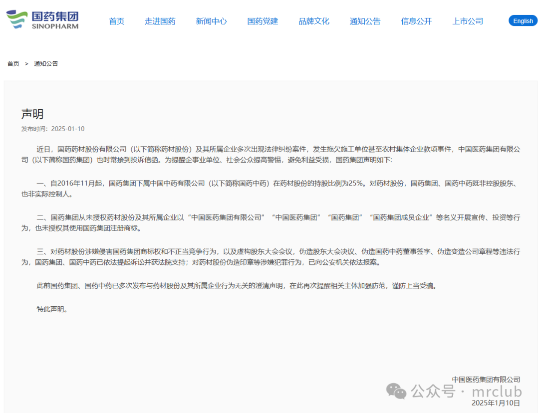Viewport: 539px width, 413px height.
Task: Click the paragraph starting 此前国药集团、国药中药
Action: (x=238, y=286)
